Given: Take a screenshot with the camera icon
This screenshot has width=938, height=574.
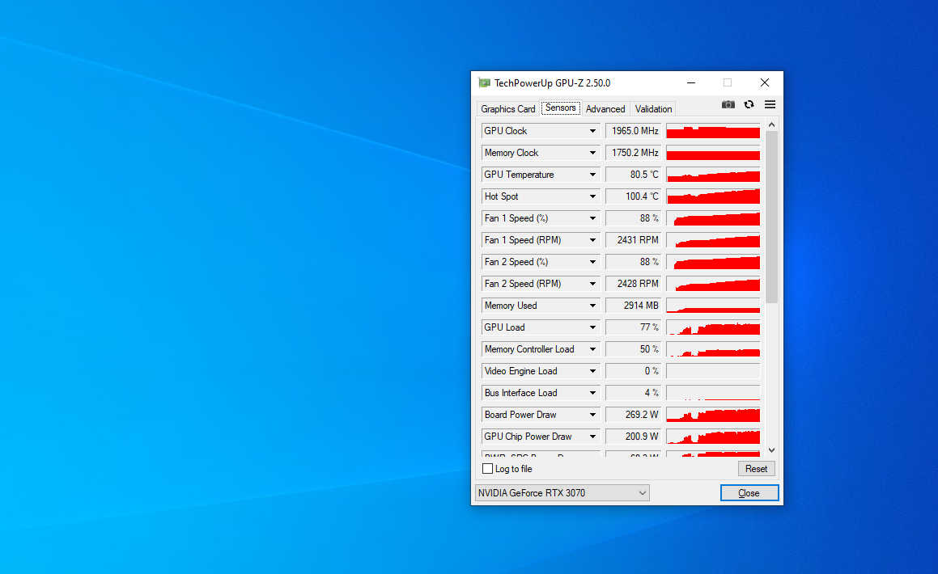Looking at the screenshot, I should 728,104.
